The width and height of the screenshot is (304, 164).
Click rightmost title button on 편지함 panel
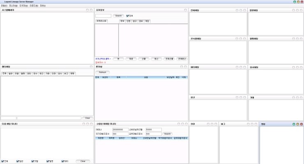coord(185,67)
